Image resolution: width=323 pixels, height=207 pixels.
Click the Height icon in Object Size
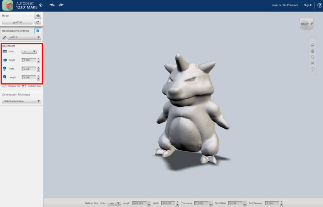[4, 60]
